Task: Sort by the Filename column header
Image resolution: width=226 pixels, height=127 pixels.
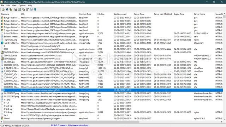Action: tap(10, 14)
